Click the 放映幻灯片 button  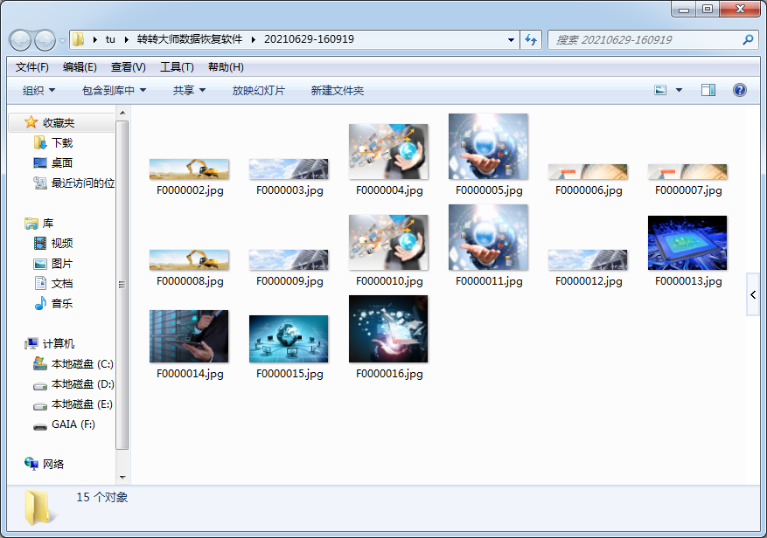point(258,90)
